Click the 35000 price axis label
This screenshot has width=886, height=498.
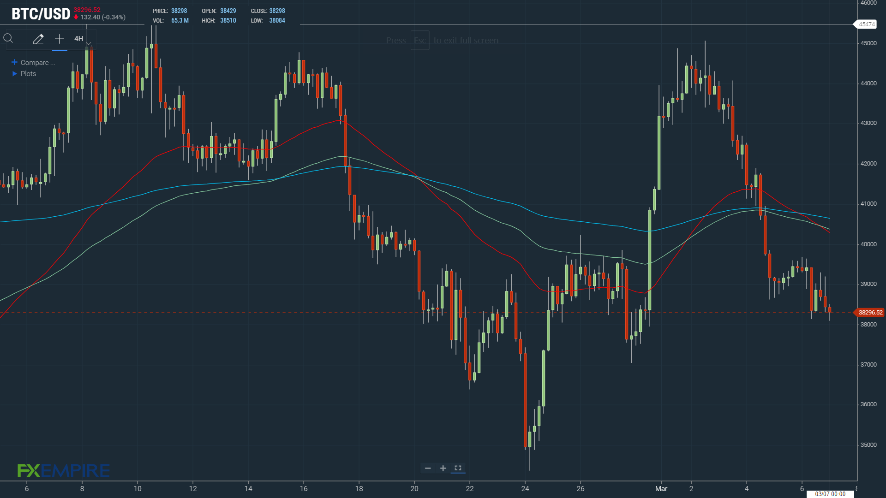coord(868,445)
